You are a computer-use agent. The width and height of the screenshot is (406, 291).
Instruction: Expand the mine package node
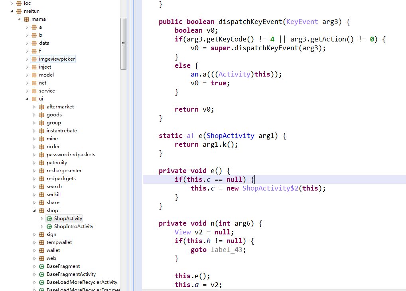coord(34,139)
